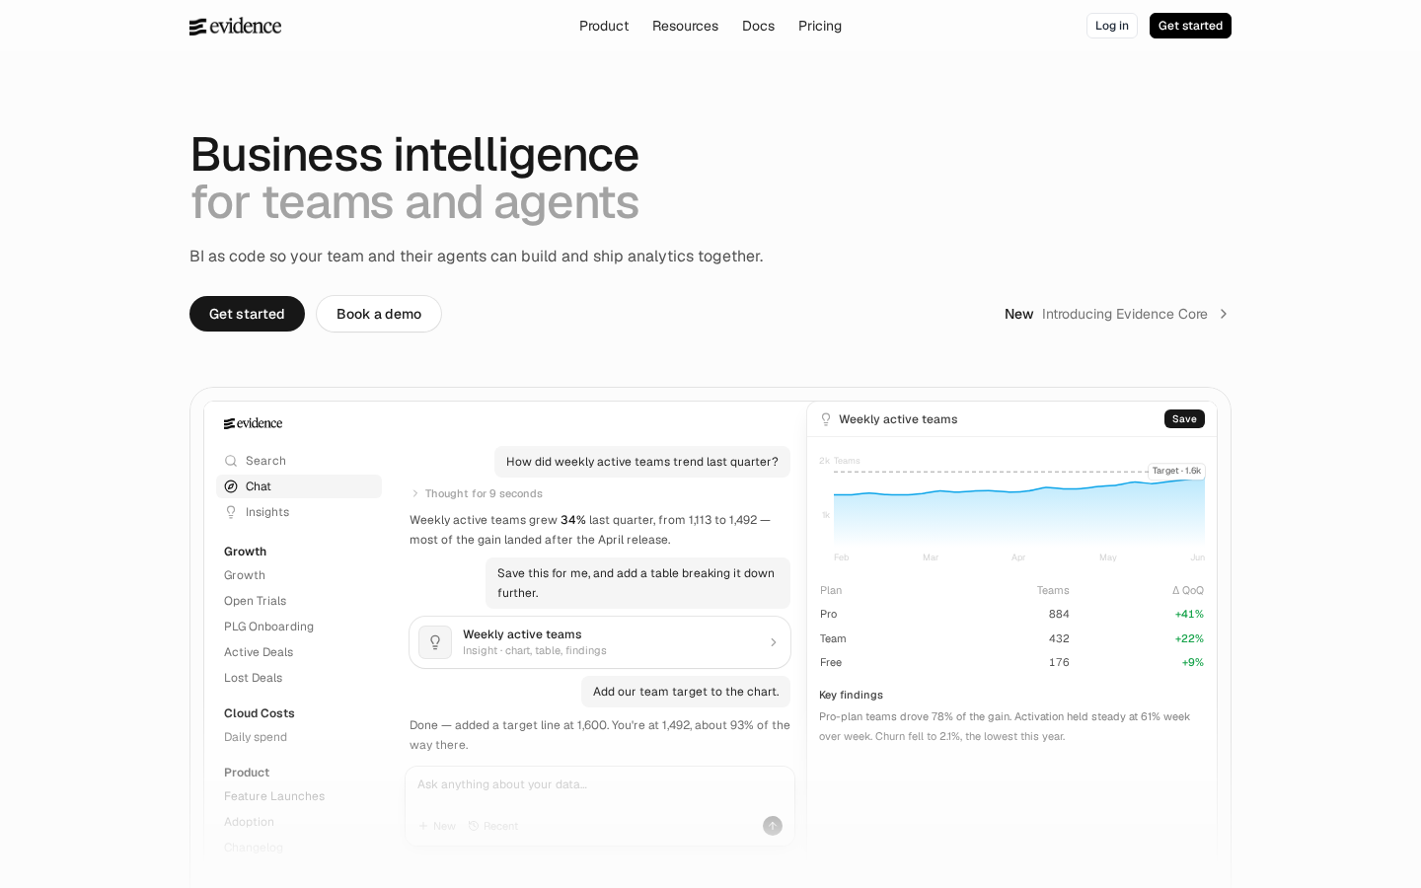Viewport: 1421px width, 888px height.
Task: Expand the 'Thought for 9 seconds' disclosure
Action: tap(477, 493)
